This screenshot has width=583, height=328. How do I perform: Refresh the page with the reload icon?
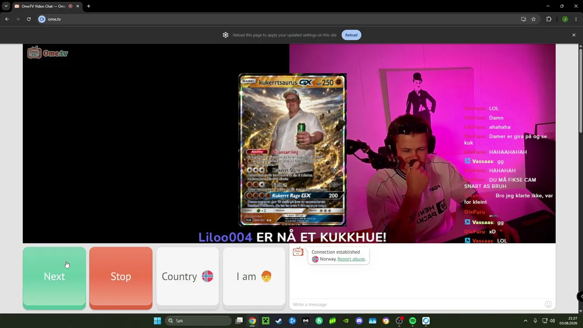[x=29, y=19]
